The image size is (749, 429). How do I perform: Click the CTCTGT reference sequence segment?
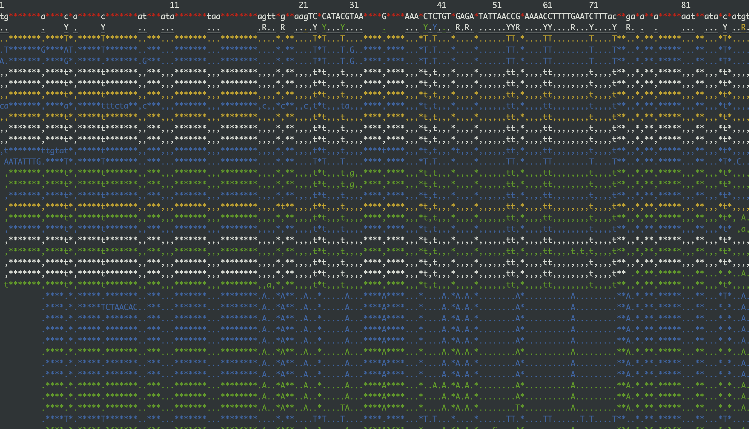(437, 16)
